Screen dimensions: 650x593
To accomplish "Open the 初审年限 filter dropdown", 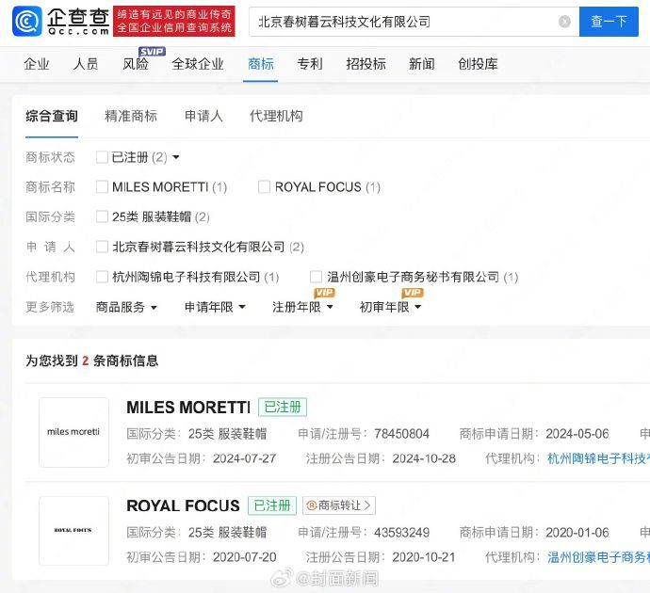I will [391, 307].
